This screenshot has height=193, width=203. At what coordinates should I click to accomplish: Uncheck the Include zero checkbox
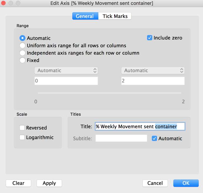point(150,38)
